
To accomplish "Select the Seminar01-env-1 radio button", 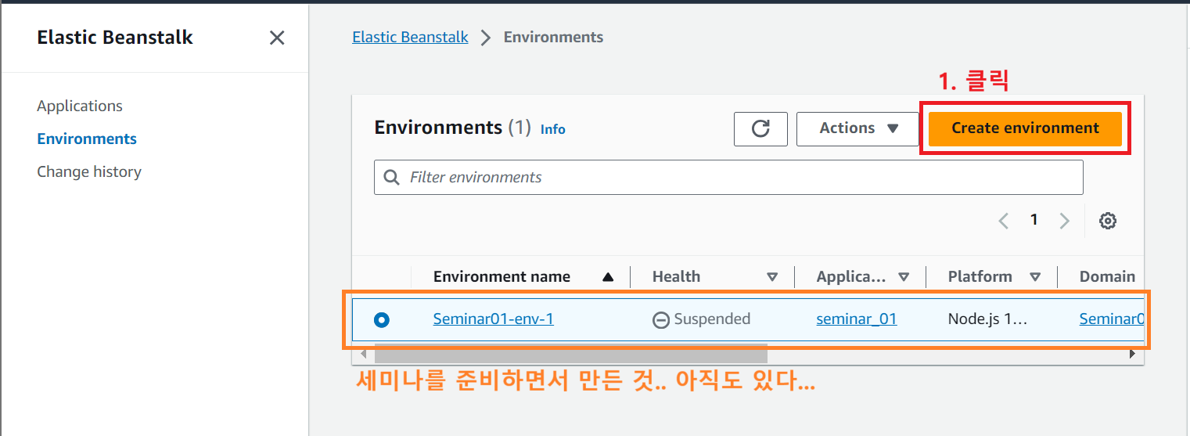I will click(382, 319).
